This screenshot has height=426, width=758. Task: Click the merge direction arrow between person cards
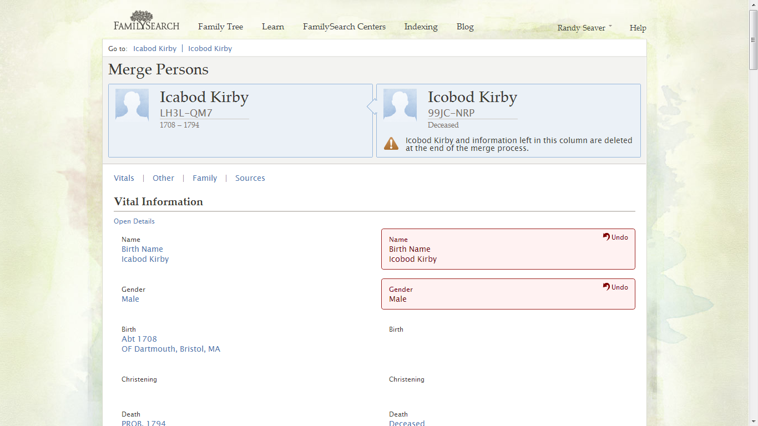371,105
